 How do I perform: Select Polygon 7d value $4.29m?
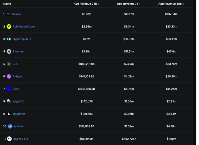point(129,76)
